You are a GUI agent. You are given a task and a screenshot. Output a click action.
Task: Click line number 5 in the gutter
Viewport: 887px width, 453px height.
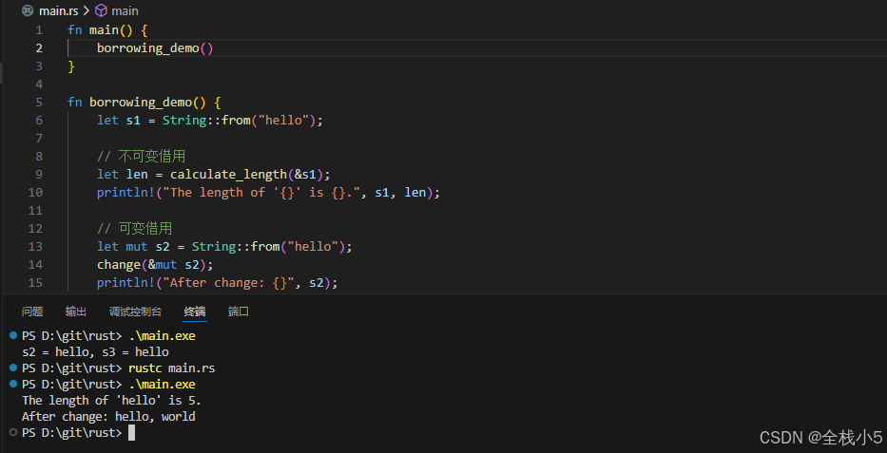click(38, 103)
